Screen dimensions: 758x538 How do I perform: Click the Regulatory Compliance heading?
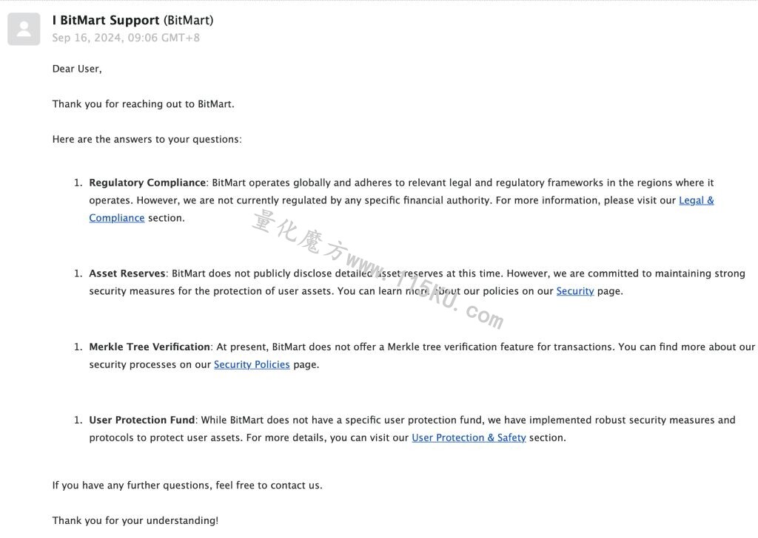click(x=147, y=183)
